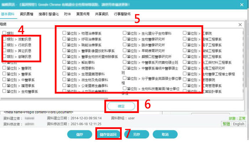Close the 母網 category dialog with the X
The width and height of the screenshot is (249, 160).
point(241,25)
